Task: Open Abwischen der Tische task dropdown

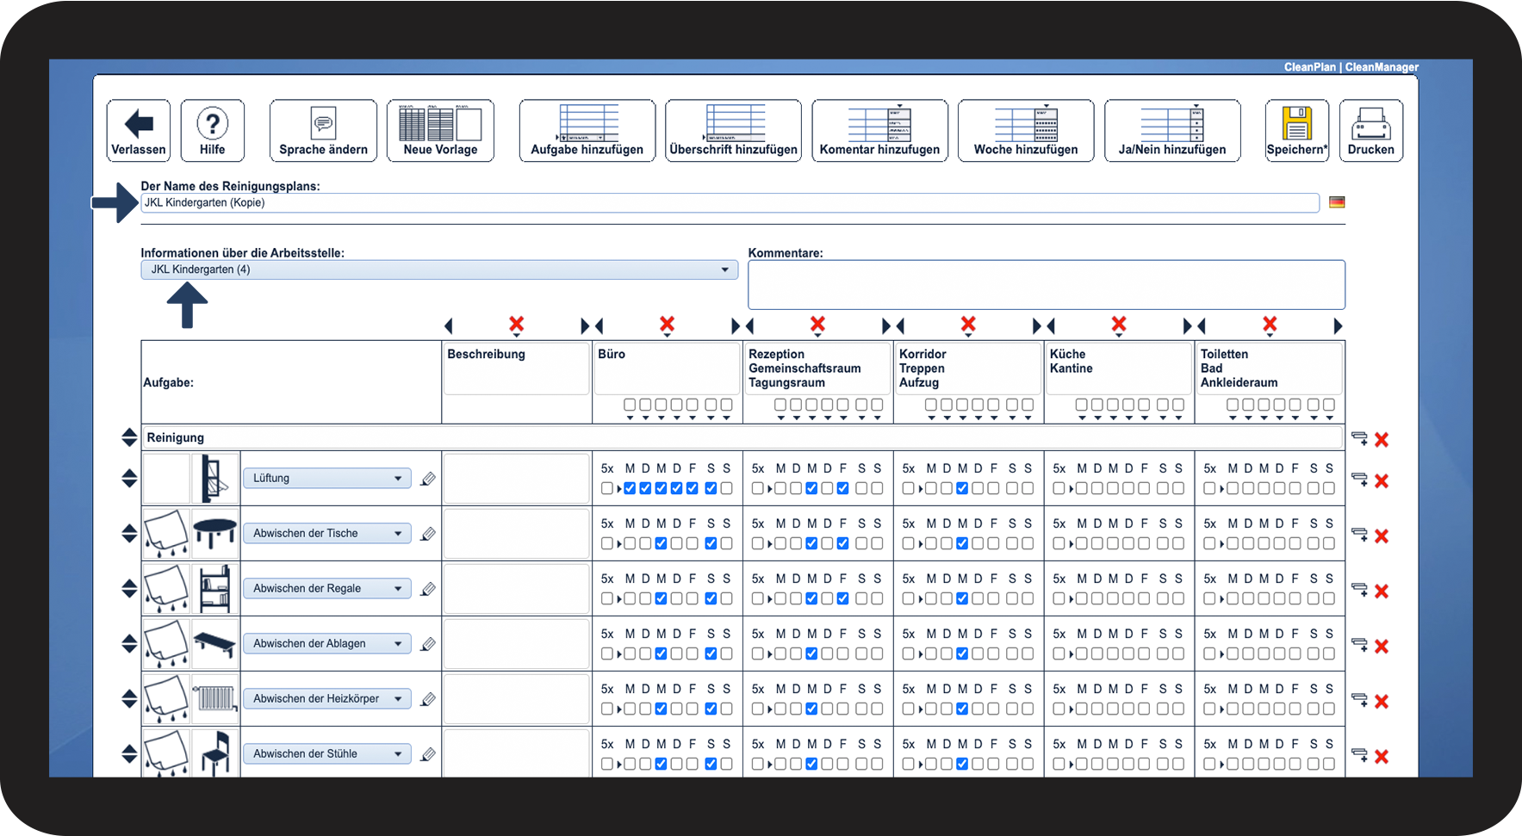Action: click(x=327, y=533)
